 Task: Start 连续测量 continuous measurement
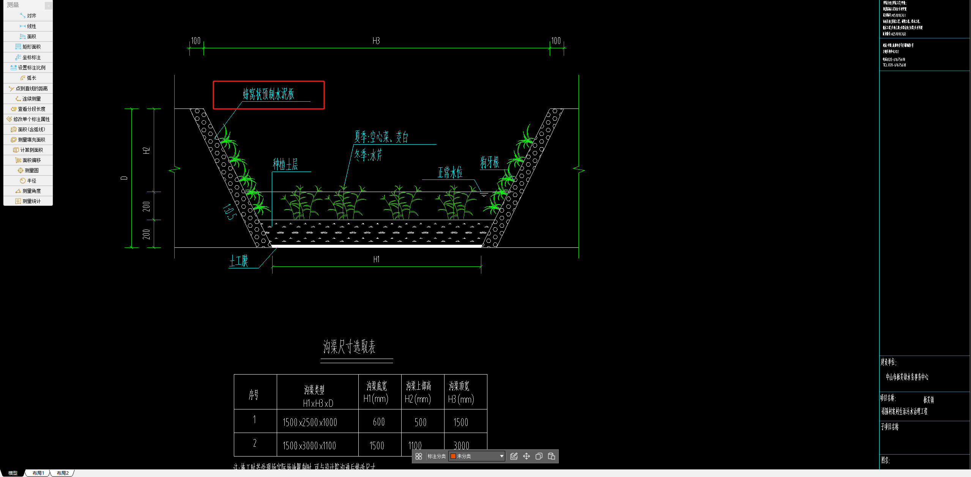coord(28,99)
